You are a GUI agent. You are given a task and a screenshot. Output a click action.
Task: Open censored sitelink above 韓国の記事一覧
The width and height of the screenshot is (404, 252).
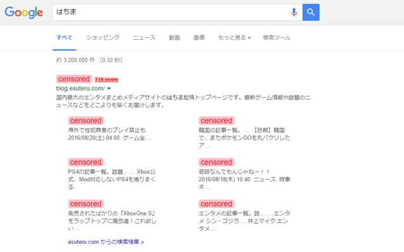217,120
